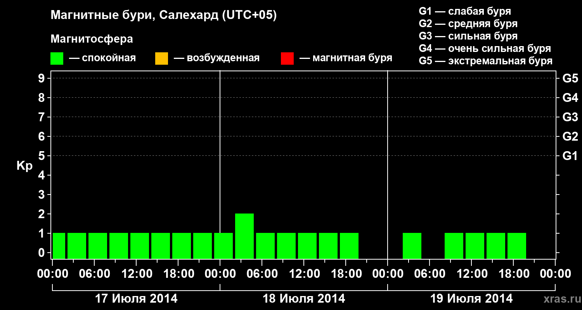Click the '06:00' time label above 18 Июля 2014

262,274
